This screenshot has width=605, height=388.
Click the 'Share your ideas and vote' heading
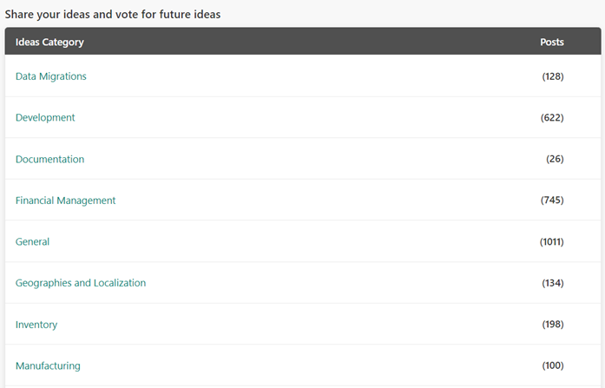(112, 15)
